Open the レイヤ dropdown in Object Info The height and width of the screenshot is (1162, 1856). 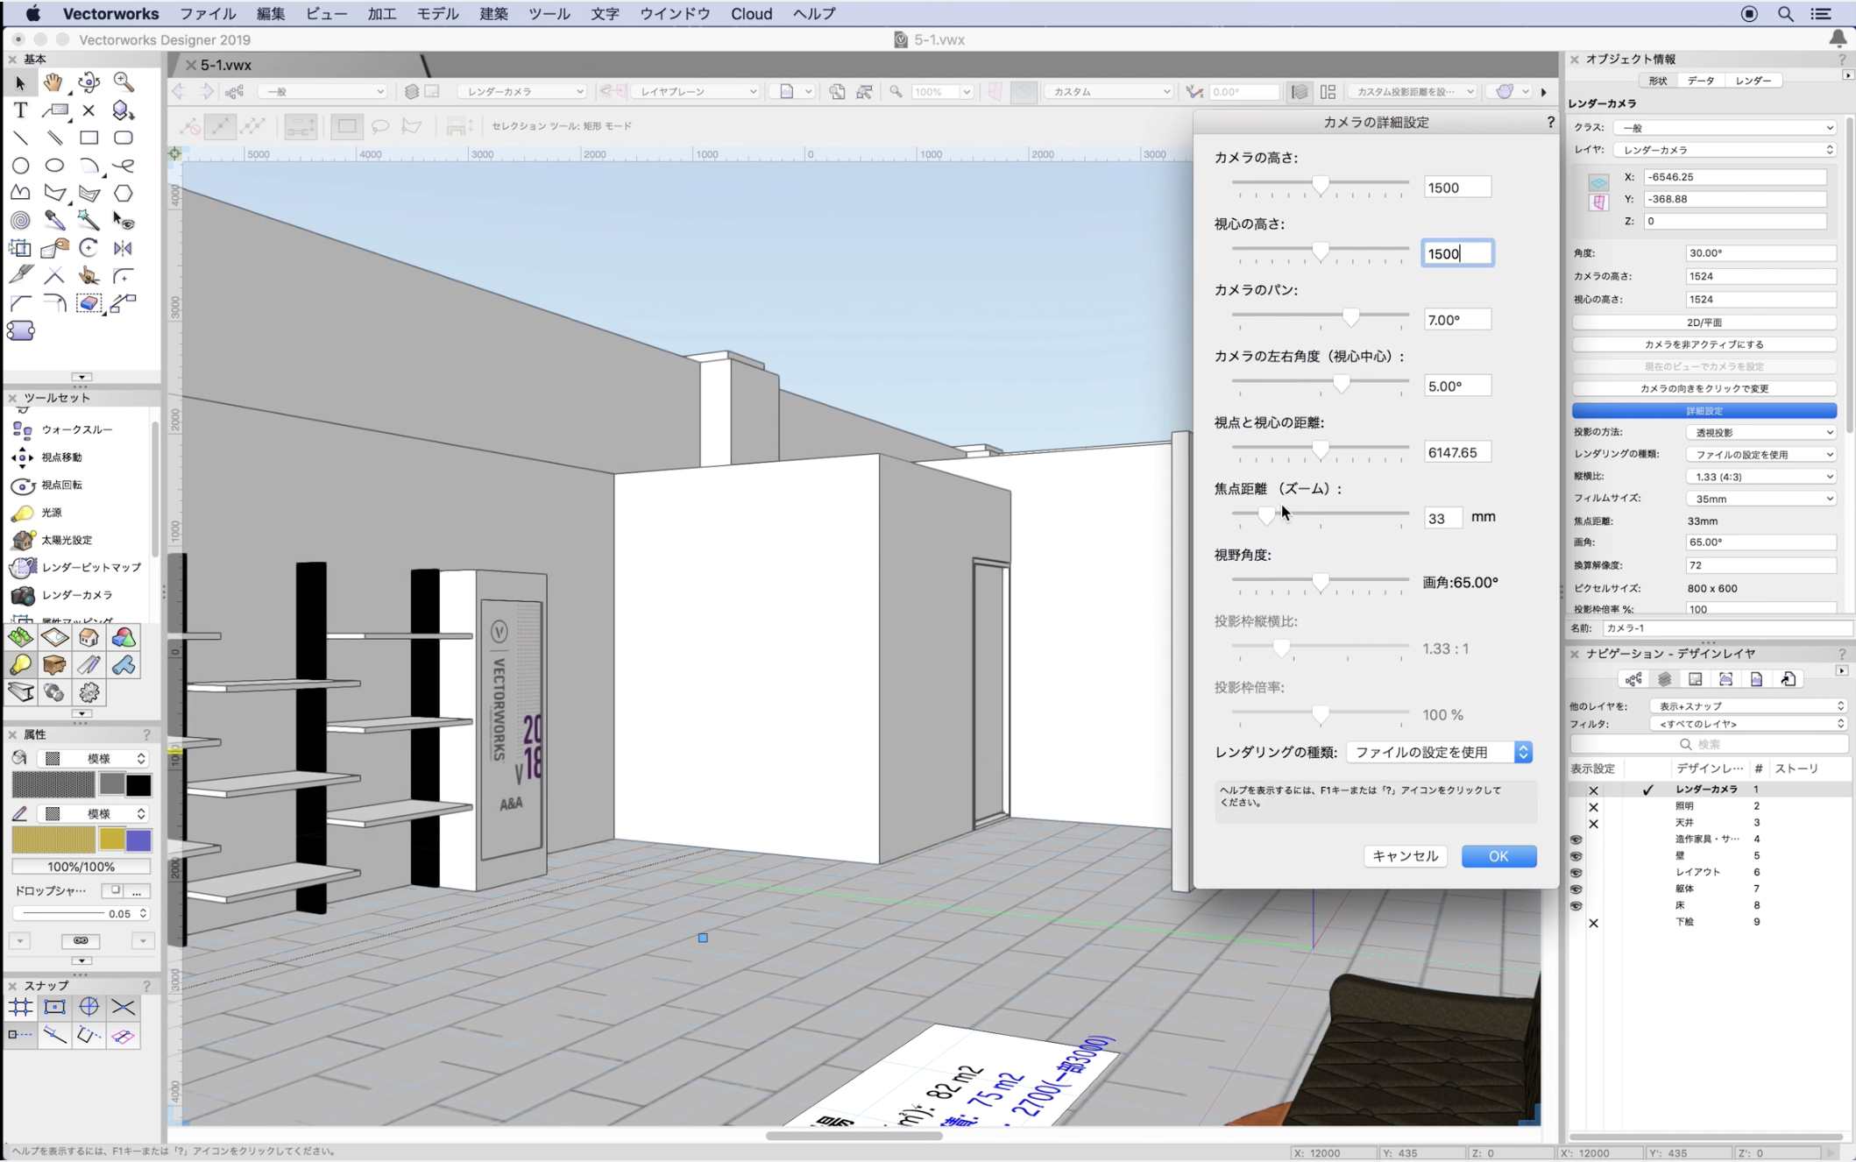[1725, 150]
